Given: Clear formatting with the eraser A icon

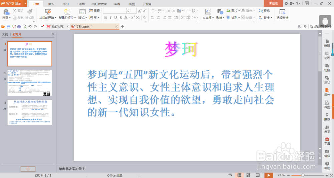Looking at the screenshot, I should [x=144, y=18].
